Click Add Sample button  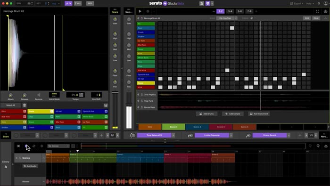pos(232,113)
